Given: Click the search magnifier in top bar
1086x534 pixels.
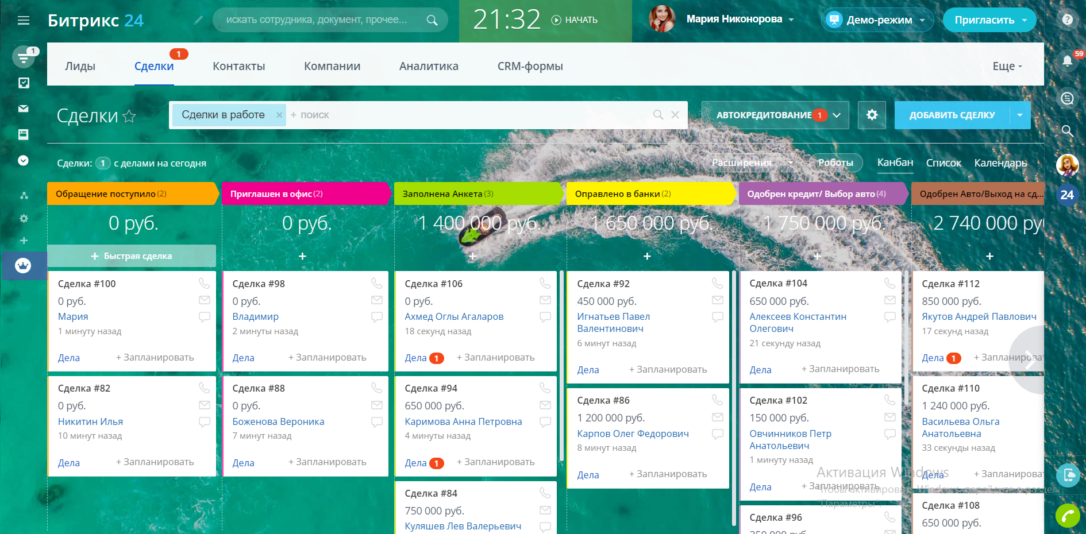Looking at the screenshot, I should coord(432,20).
